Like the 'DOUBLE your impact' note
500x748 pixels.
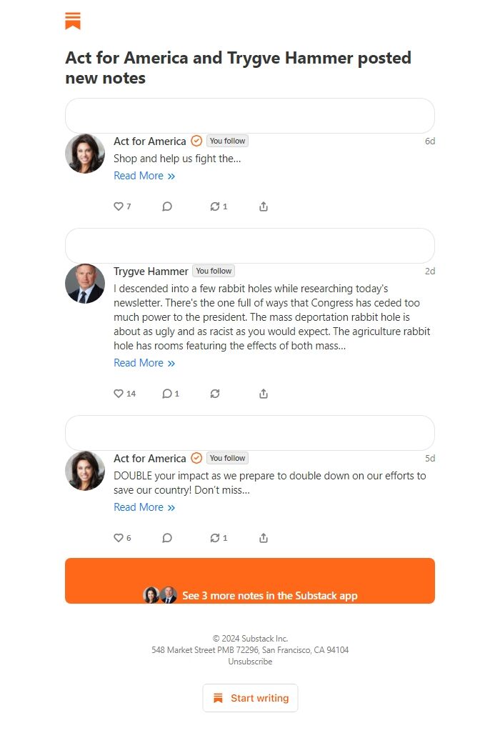[x=122, y=538]
